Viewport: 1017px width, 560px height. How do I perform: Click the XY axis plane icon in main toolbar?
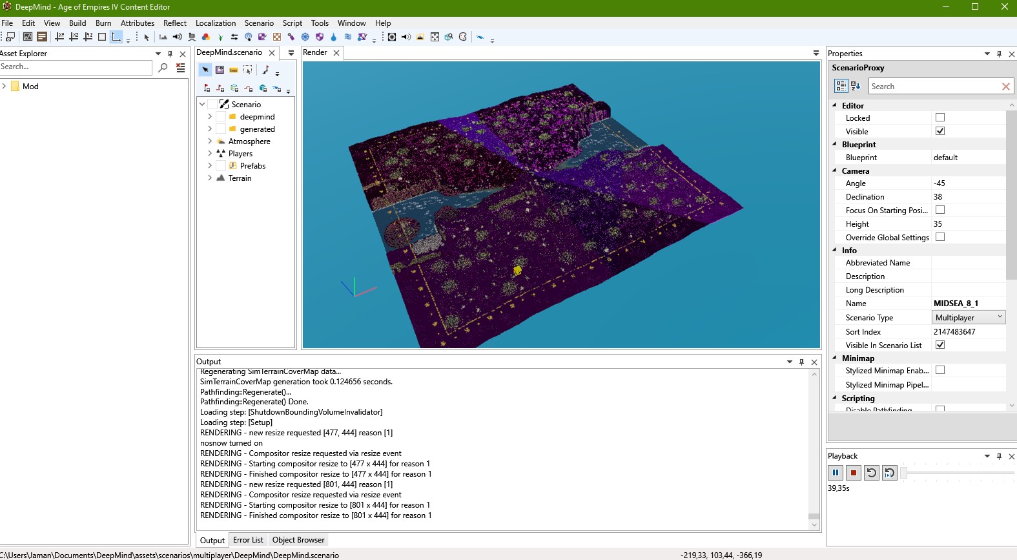59,37
